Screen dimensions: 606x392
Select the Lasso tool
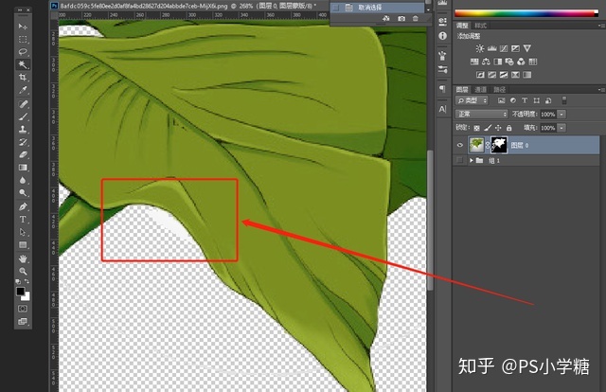pos(23,52)
